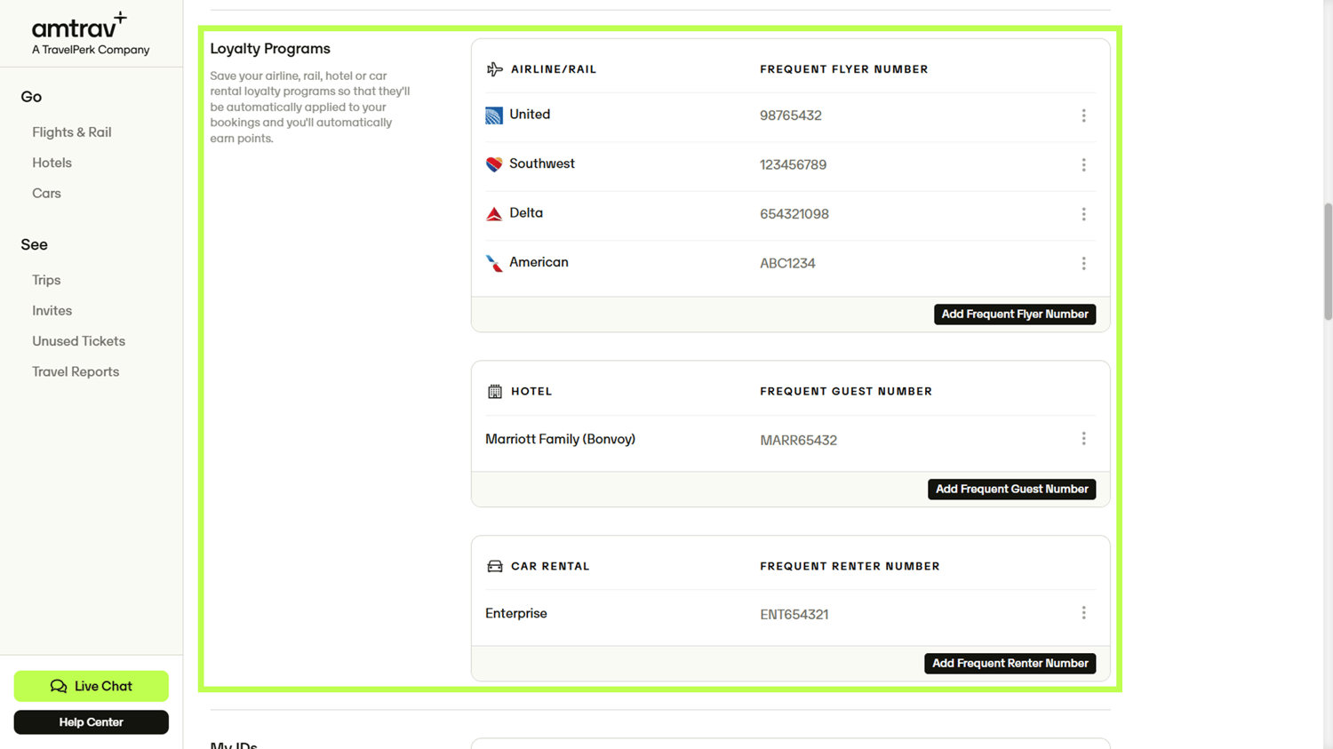Open the three-dot menu for United
This screenshot has height=749, width=1333.
[x=1083, y=115]
